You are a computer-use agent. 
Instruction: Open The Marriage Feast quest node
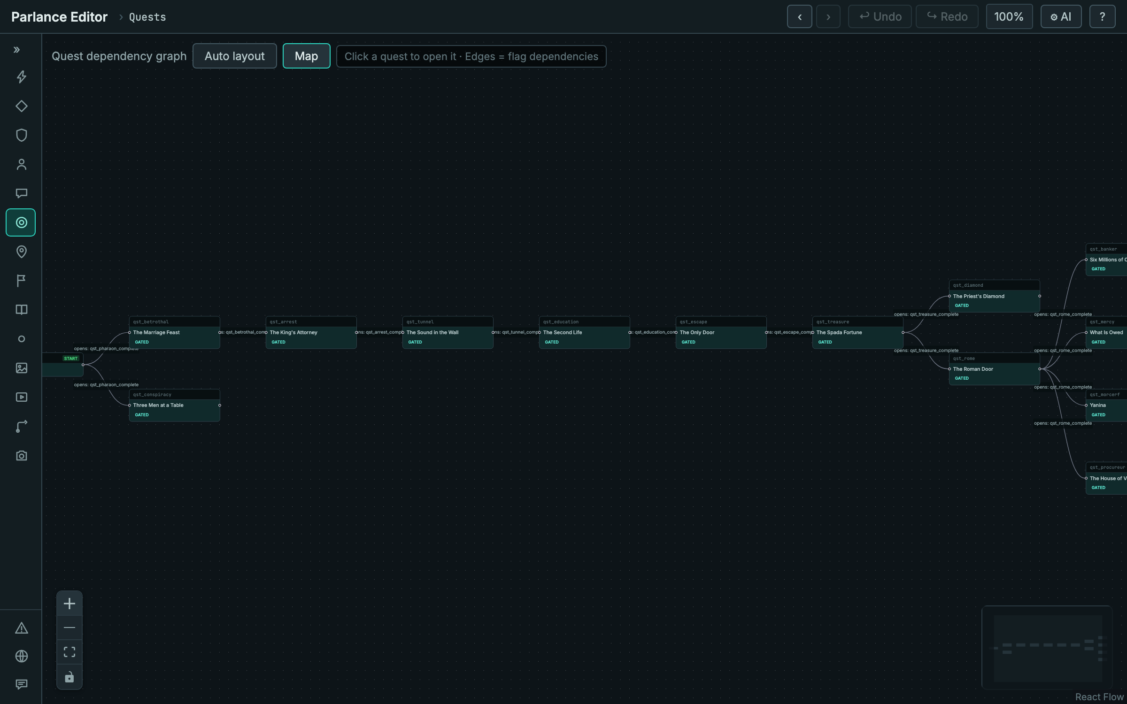point(174,332)
